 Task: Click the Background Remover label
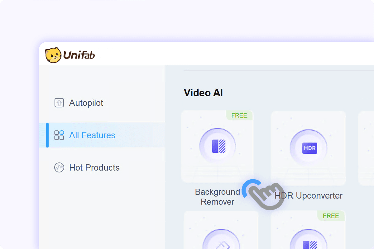(x=218, y=197)
